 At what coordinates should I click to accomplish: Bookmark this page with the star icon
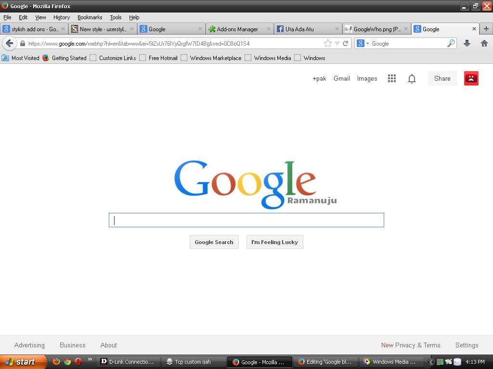tap(327, 43)
